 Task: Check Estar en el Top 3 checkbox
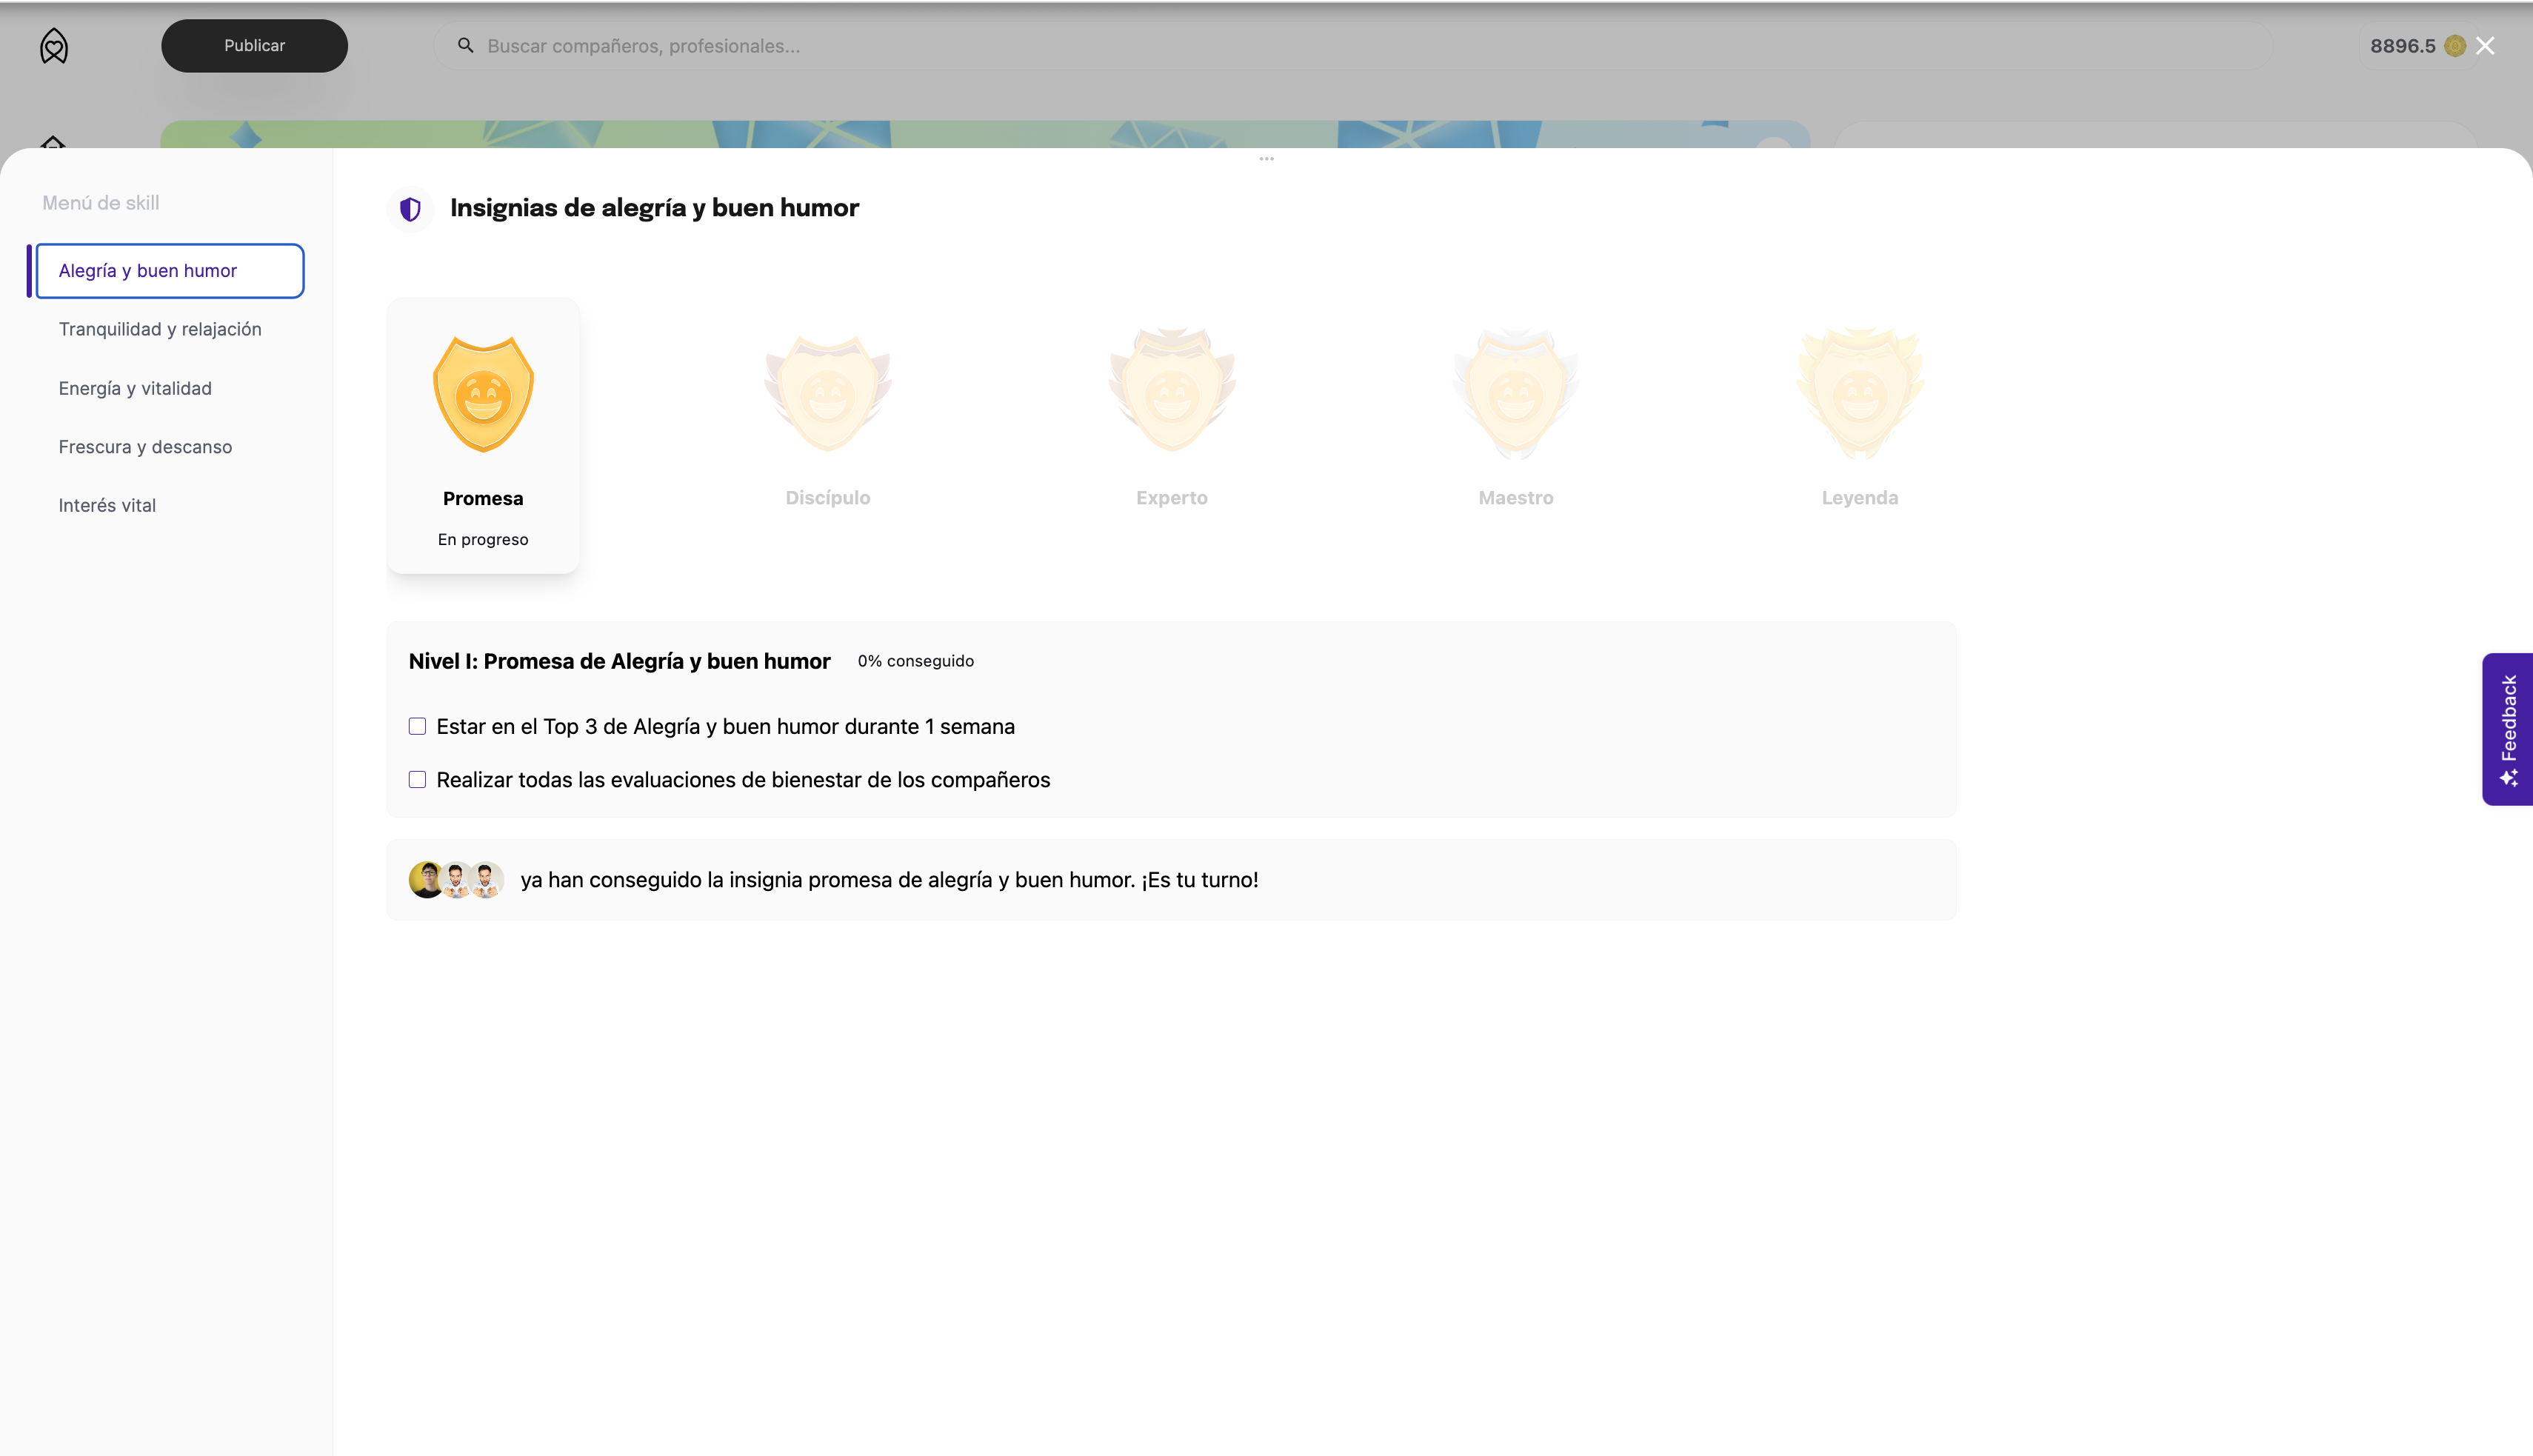[x=417, y=727]
